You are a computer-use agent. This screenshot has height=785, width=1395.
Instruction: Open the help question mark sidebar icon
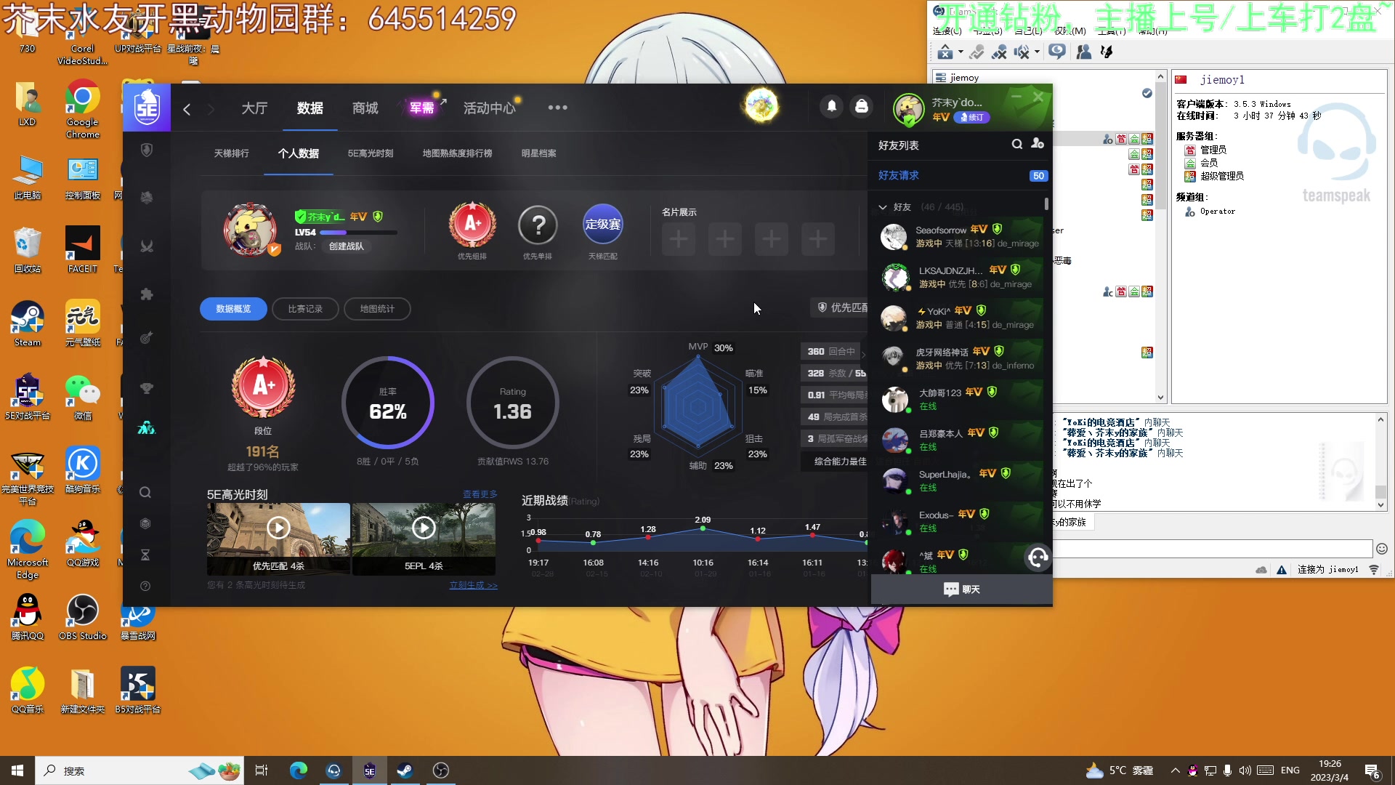[x=145, y=586]
